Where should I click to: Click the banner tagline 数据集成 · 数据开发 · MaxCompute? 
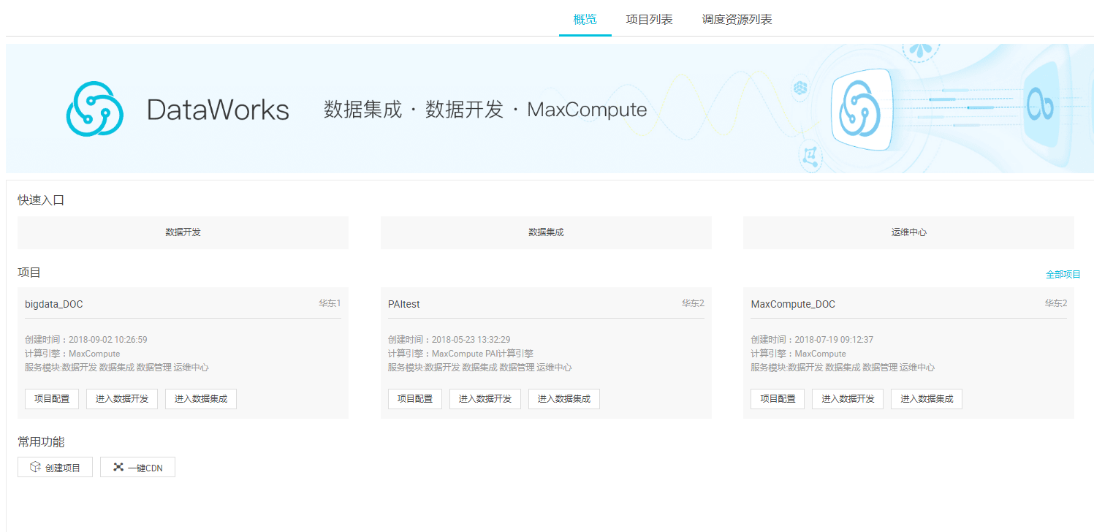coord(485,110)
